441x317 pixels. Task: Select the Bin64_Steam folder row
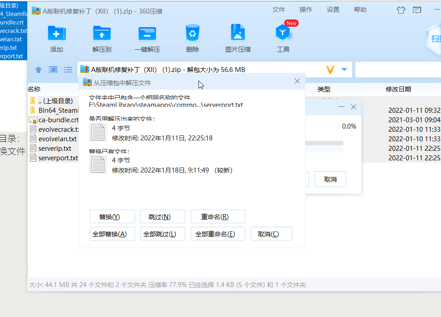pos(53,110)
